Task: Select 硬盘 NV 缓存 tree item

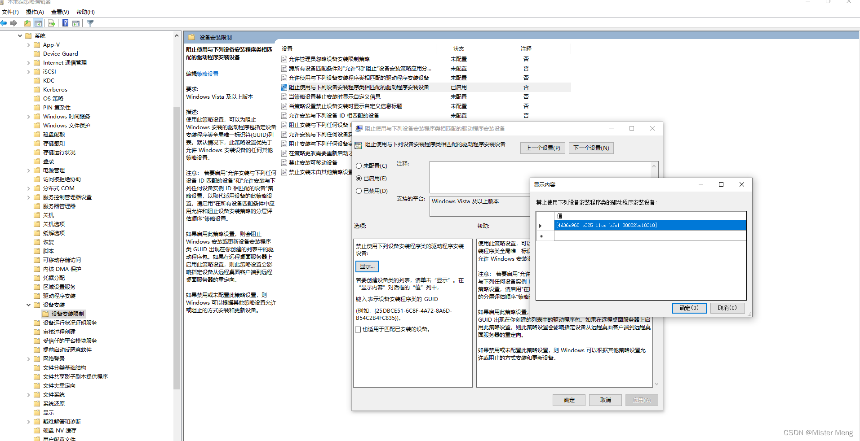Action: click(x=60, y=431)
